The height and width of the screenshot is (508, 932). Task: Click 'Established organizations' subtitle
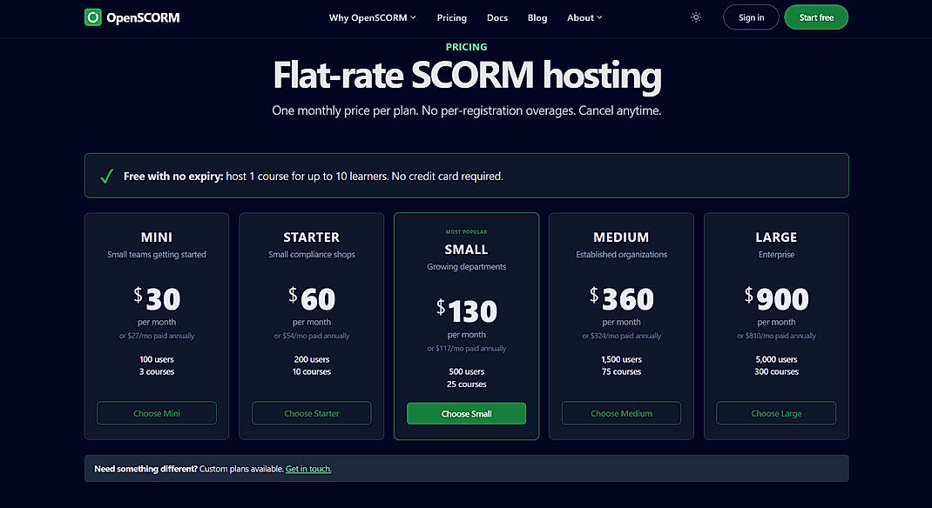(x=621, y=255)
